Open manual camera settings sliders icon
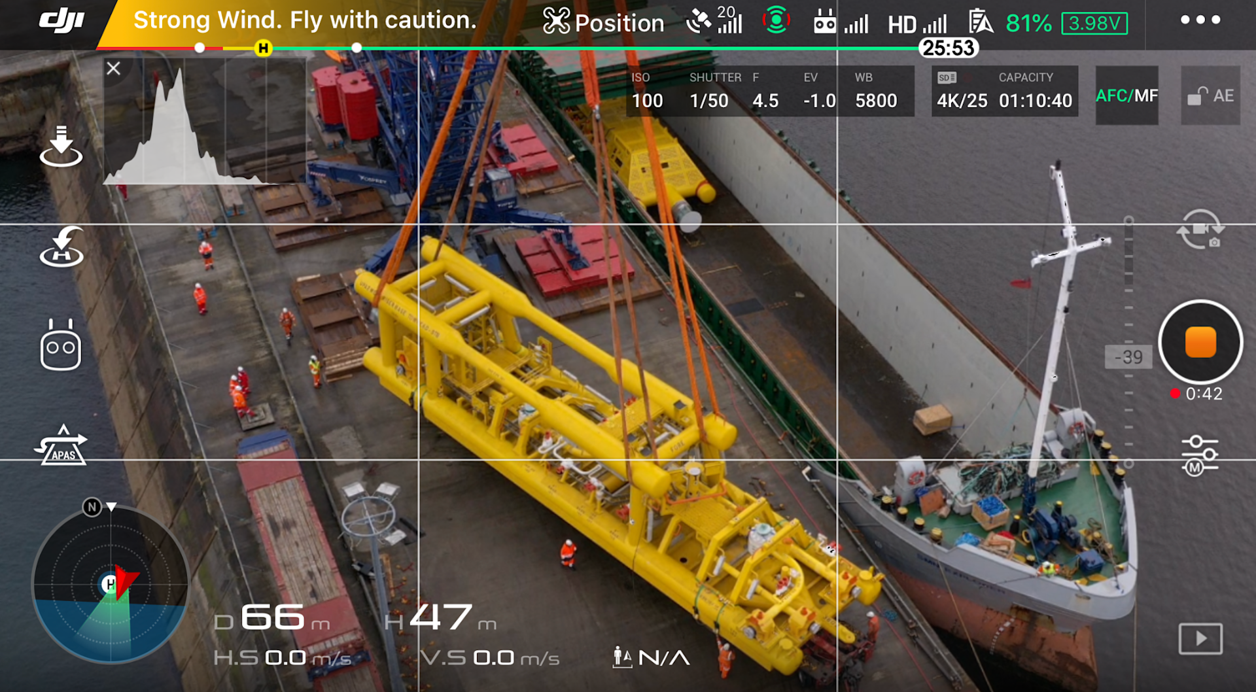Viewport: 1256px width, 692px height. pyautogui.click(x=1200, y=455)
